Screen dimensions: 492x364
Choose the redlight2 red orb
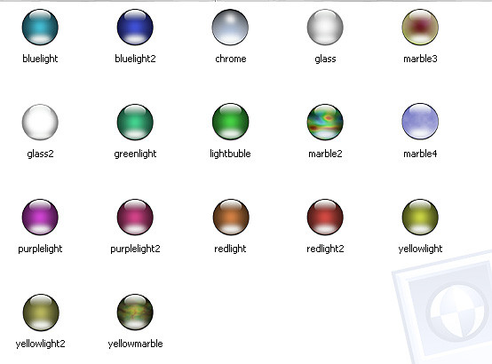(x=325, y=217)
